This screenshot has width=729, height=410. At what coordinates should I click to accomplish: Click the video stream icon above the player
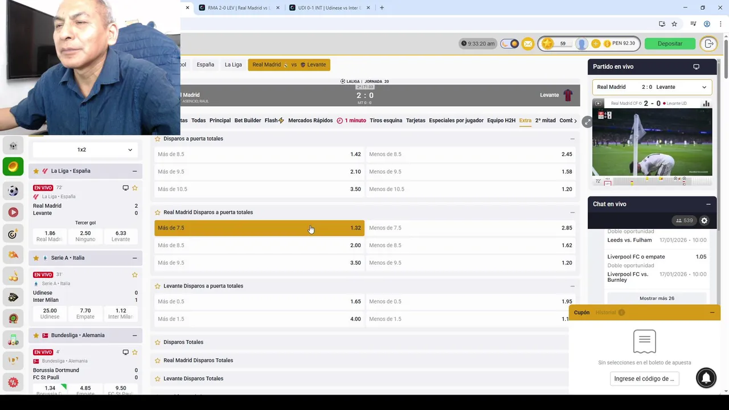coord(597,103)
